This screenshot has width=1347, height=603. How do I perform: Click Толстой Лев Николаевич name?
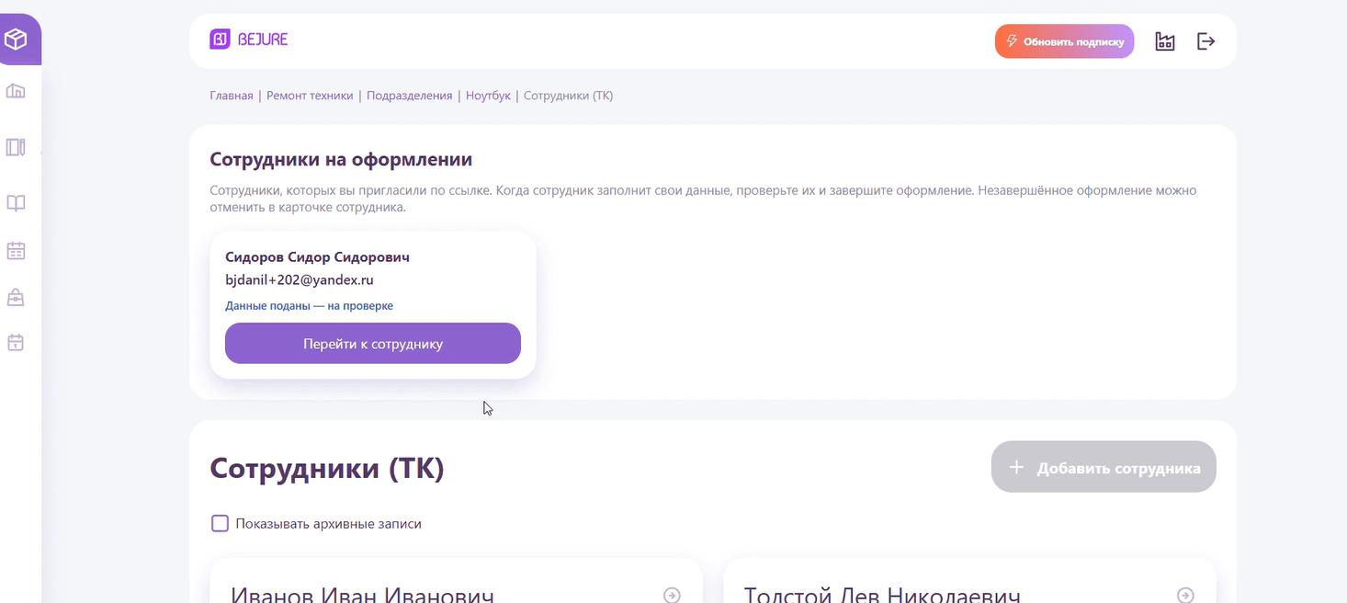pos(882,596)
